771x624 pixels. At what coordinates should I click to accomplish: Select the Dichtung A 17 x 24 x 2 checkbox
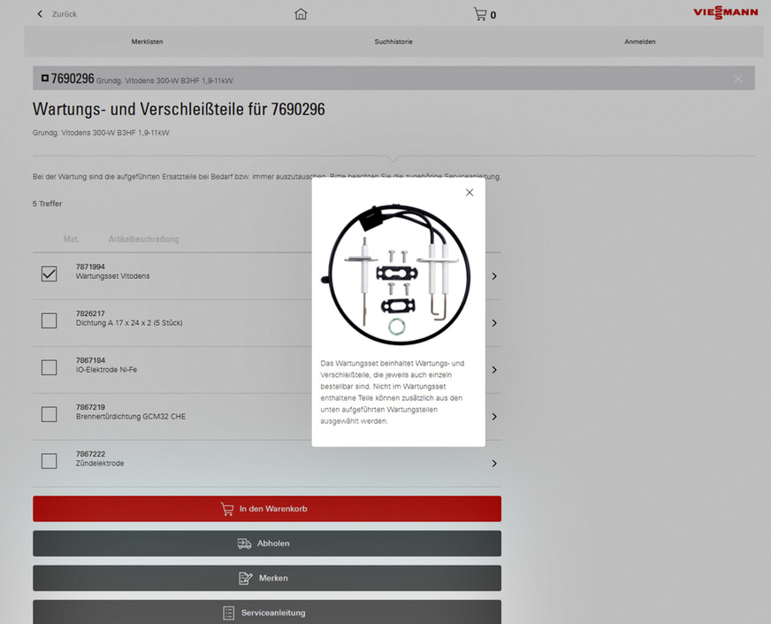(49, 321)
